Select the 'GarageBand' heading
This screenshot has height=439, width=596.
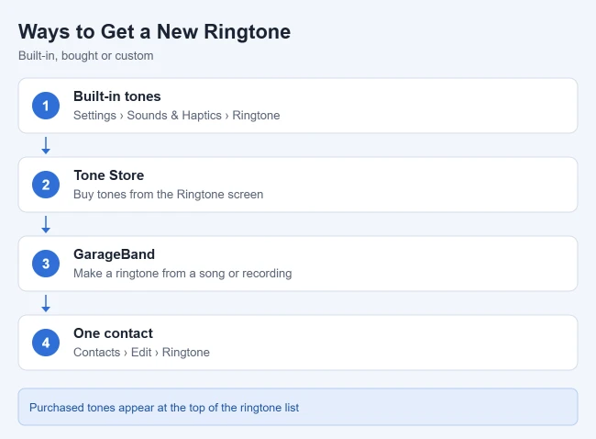coord(114,254)
